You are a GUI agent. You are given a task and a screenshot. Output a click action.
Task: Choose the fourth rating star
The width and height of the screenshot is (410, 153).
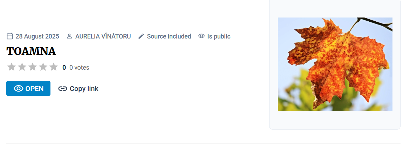pos(43,67)
